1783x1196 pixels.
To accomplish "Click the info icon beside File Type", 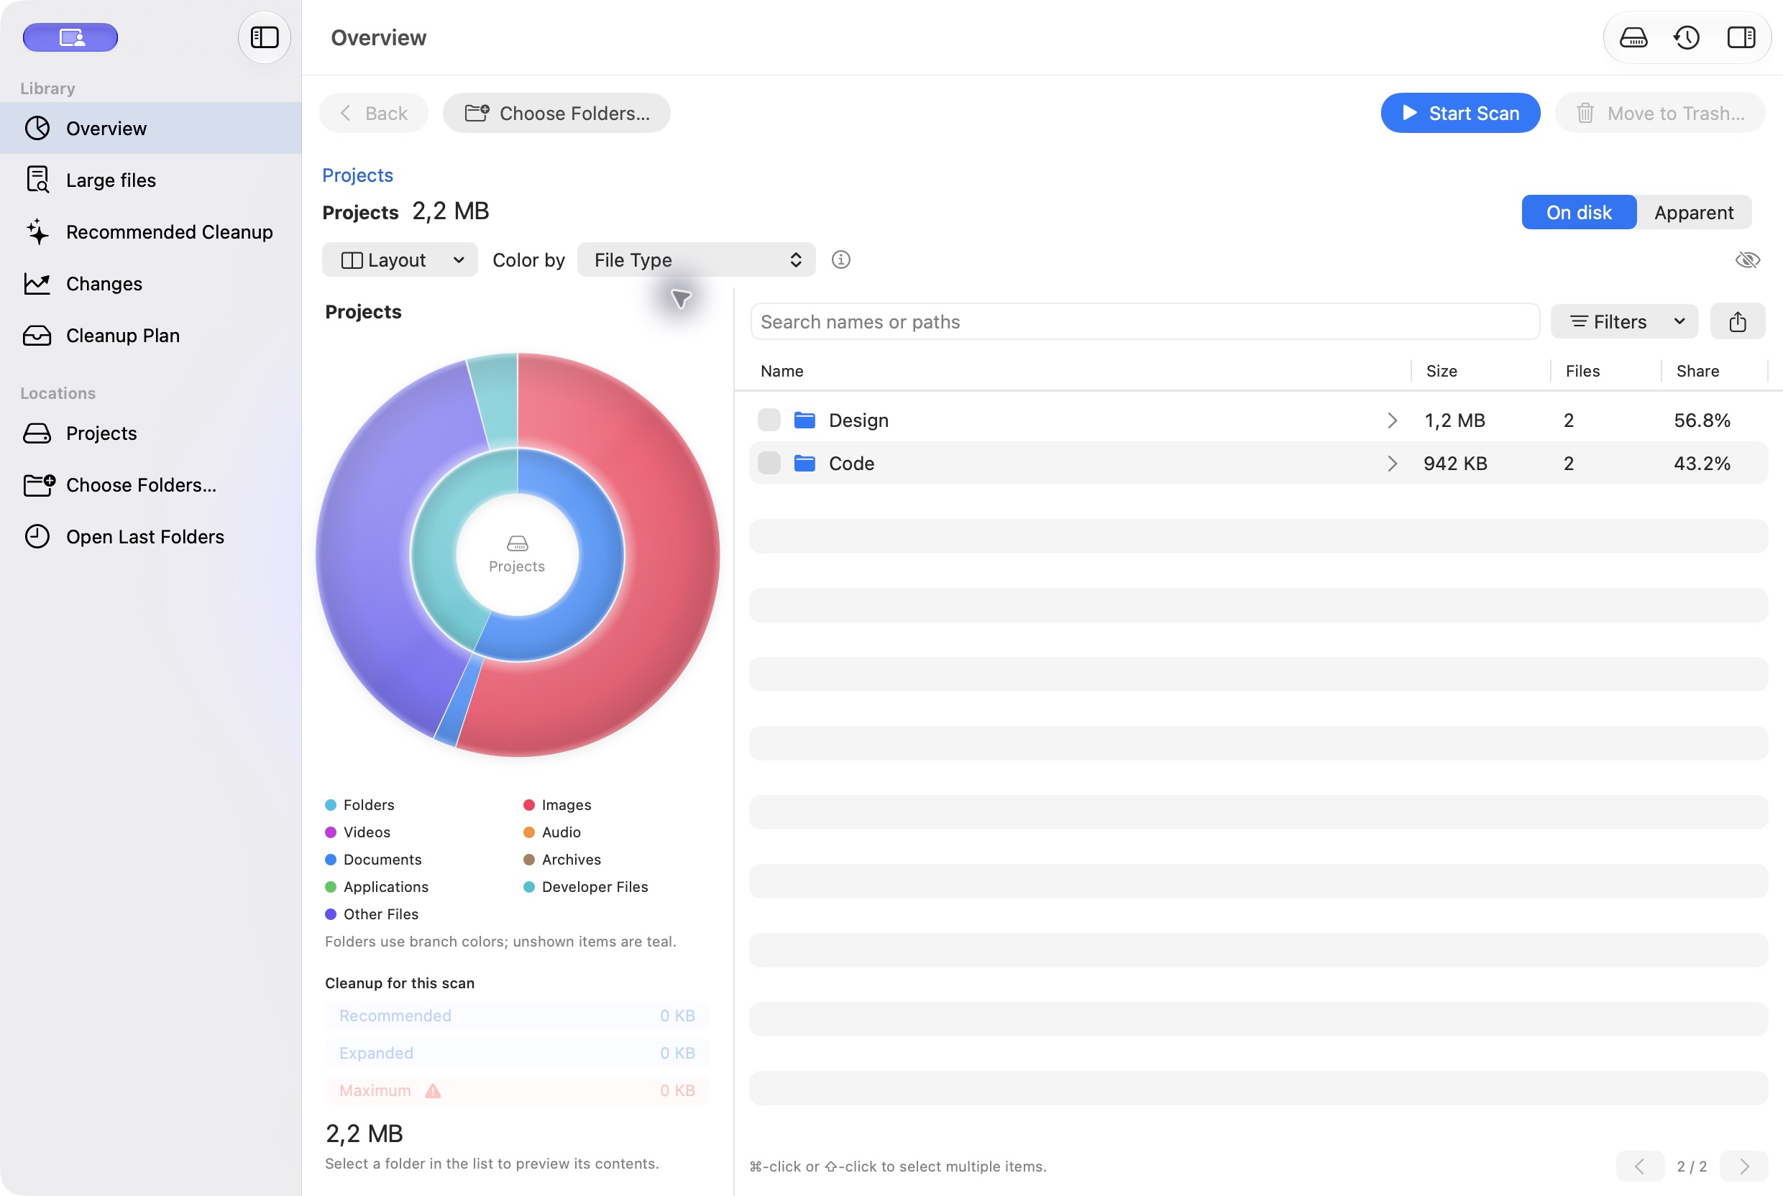I will pyautogui.click(x=840, y=260).
